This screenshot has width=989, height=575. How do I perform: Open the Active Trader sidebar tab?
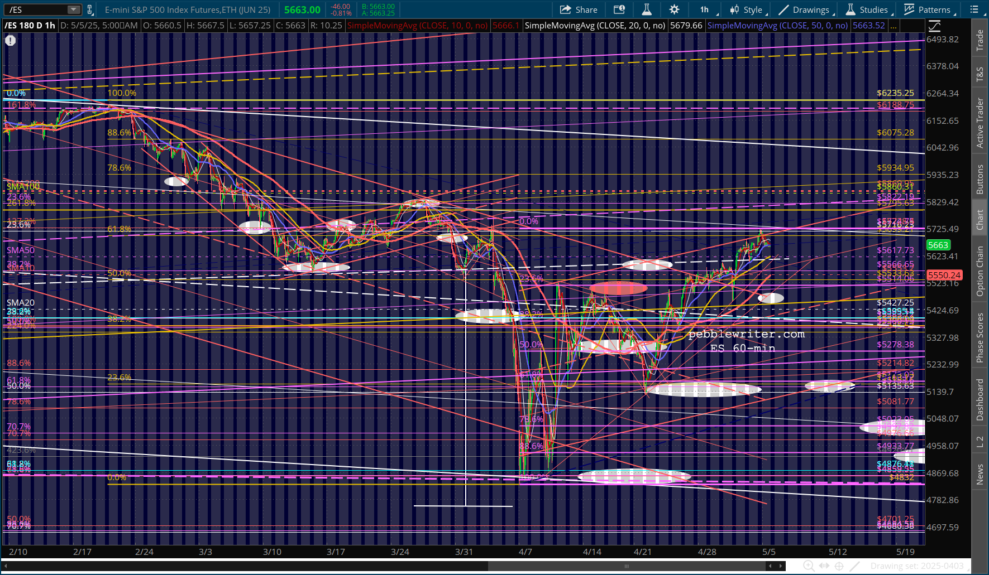[980, 123]
